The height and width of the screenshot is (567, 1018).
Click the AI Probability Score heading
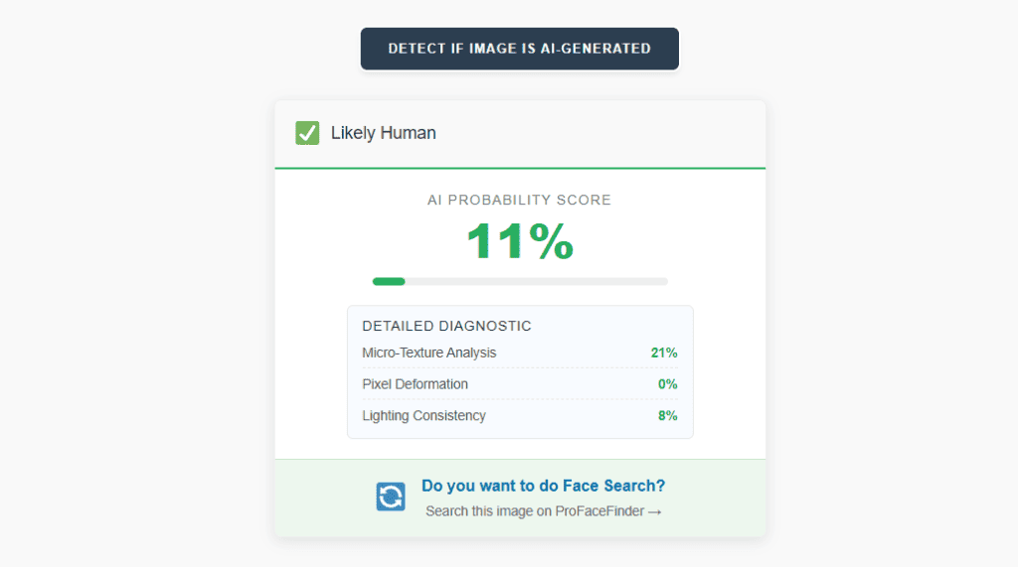pyautogui.click(x=519, y=200)
